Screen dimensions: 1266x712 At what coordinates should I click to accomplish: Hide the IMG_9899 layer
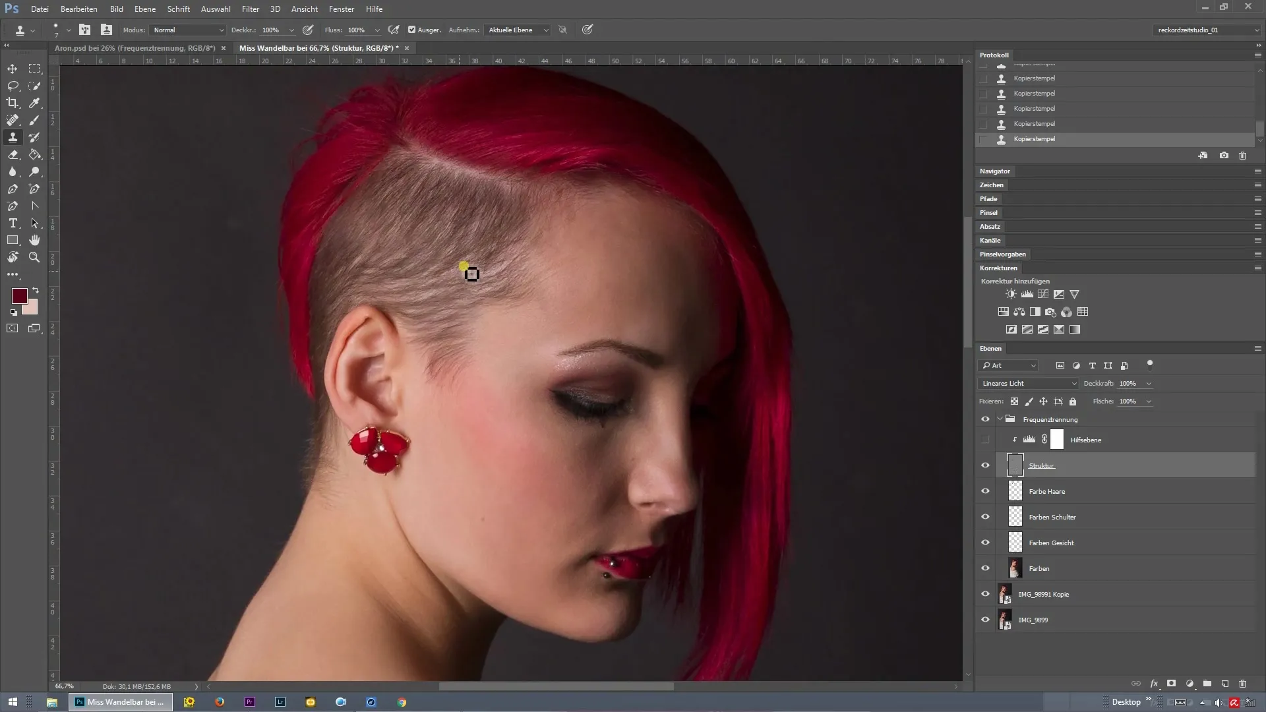[985, 620]
